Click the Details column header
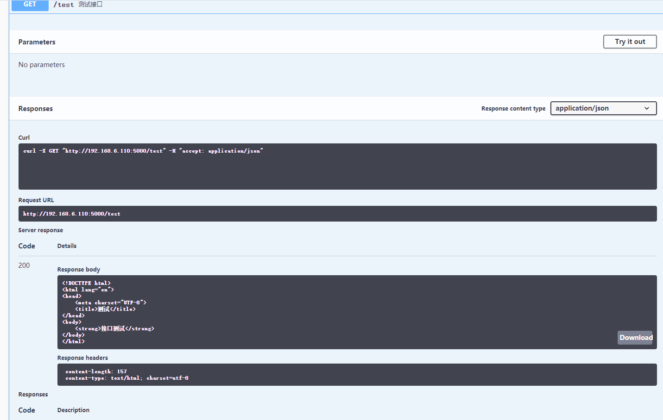 pos(67,246)
